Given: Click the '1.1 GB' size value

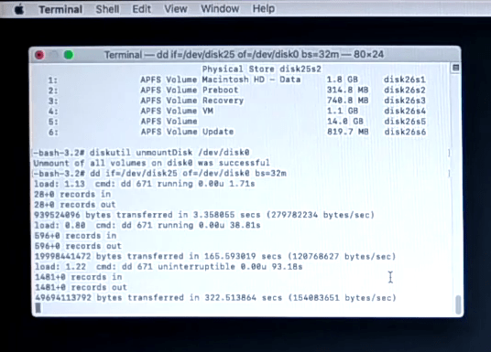Looking at the screenshot, I should point(343,111).
